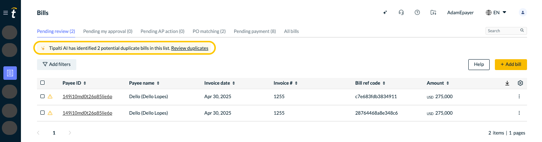
Task: Click the Review duplicates link
Action: coord(192,48)
